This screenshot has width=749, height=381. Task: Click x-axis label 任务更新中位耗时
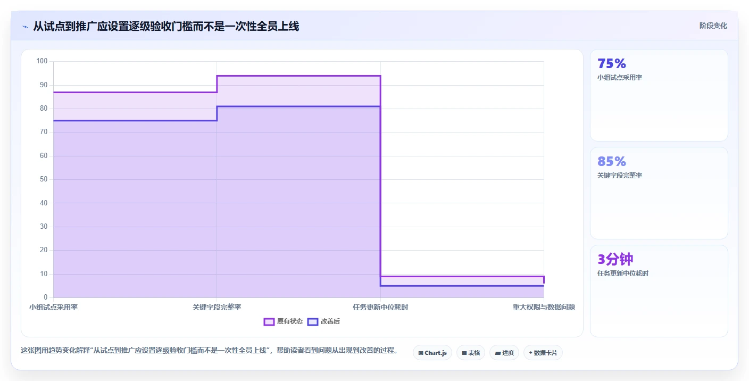tap(380, 308)
